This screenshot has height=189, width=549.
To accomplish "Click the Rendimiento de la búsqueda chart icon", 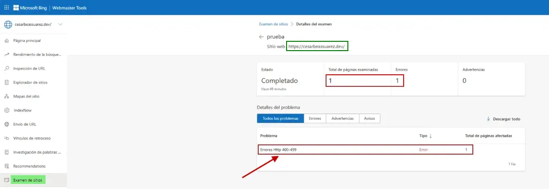I will [7, 55].
